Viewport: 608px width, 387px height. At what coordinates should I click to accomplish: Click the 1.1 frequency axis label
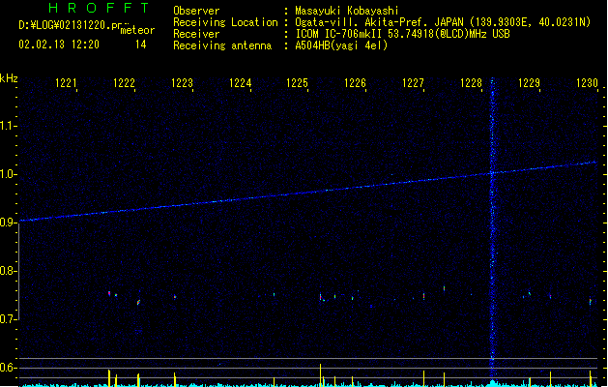tap(8, 126)
